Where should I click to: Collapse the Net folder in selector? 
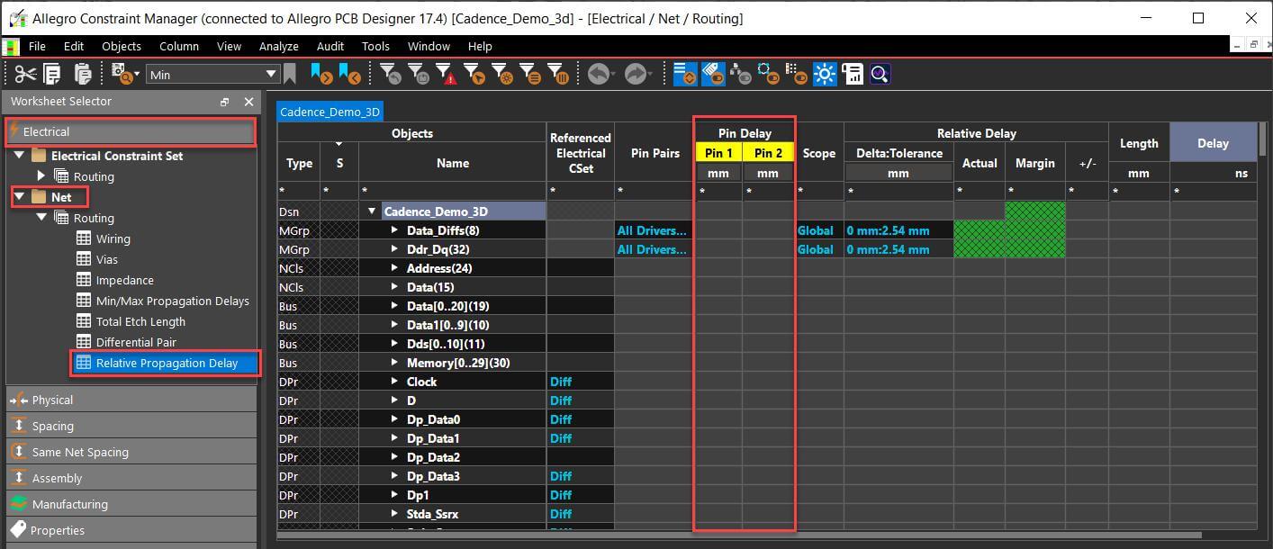click(20, 196)
